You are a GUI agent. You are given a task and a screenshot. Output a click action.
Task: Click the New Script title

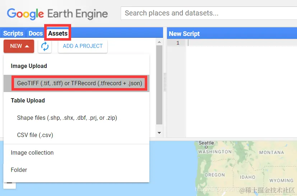click(x=184, y=34)
